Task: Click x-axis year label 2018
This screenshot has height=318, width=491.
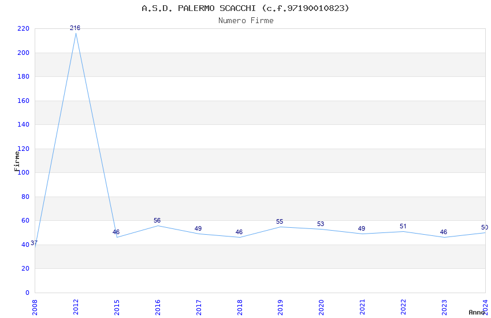Action: tap(240, 308)
